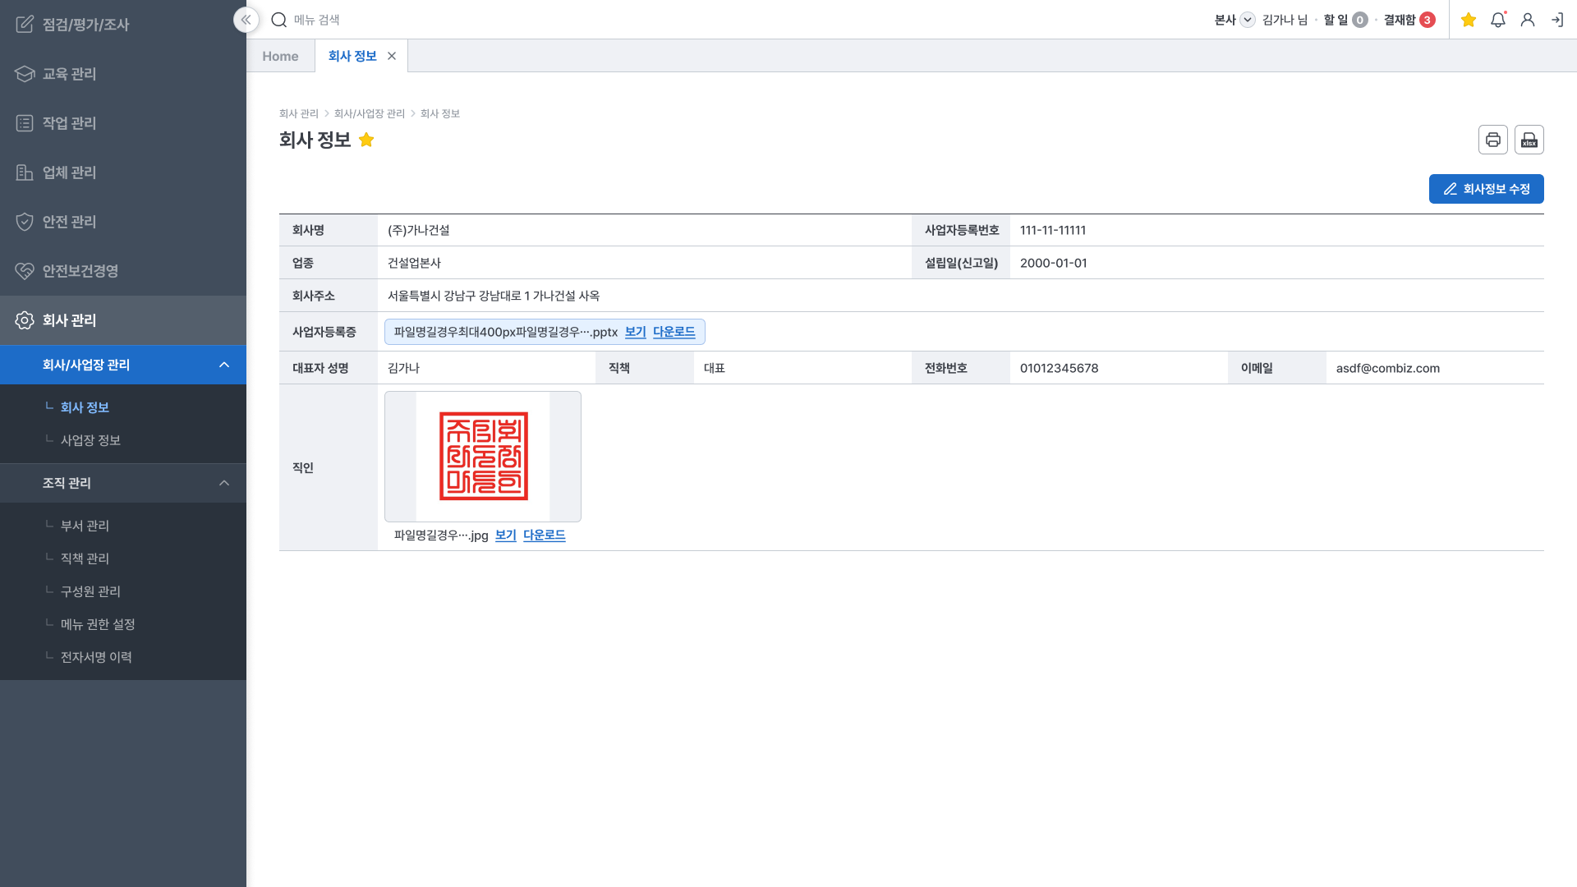Screen dimensions: 1577x887
Task: Click the 메뉴 검색 search field
Action: (317, 20)
